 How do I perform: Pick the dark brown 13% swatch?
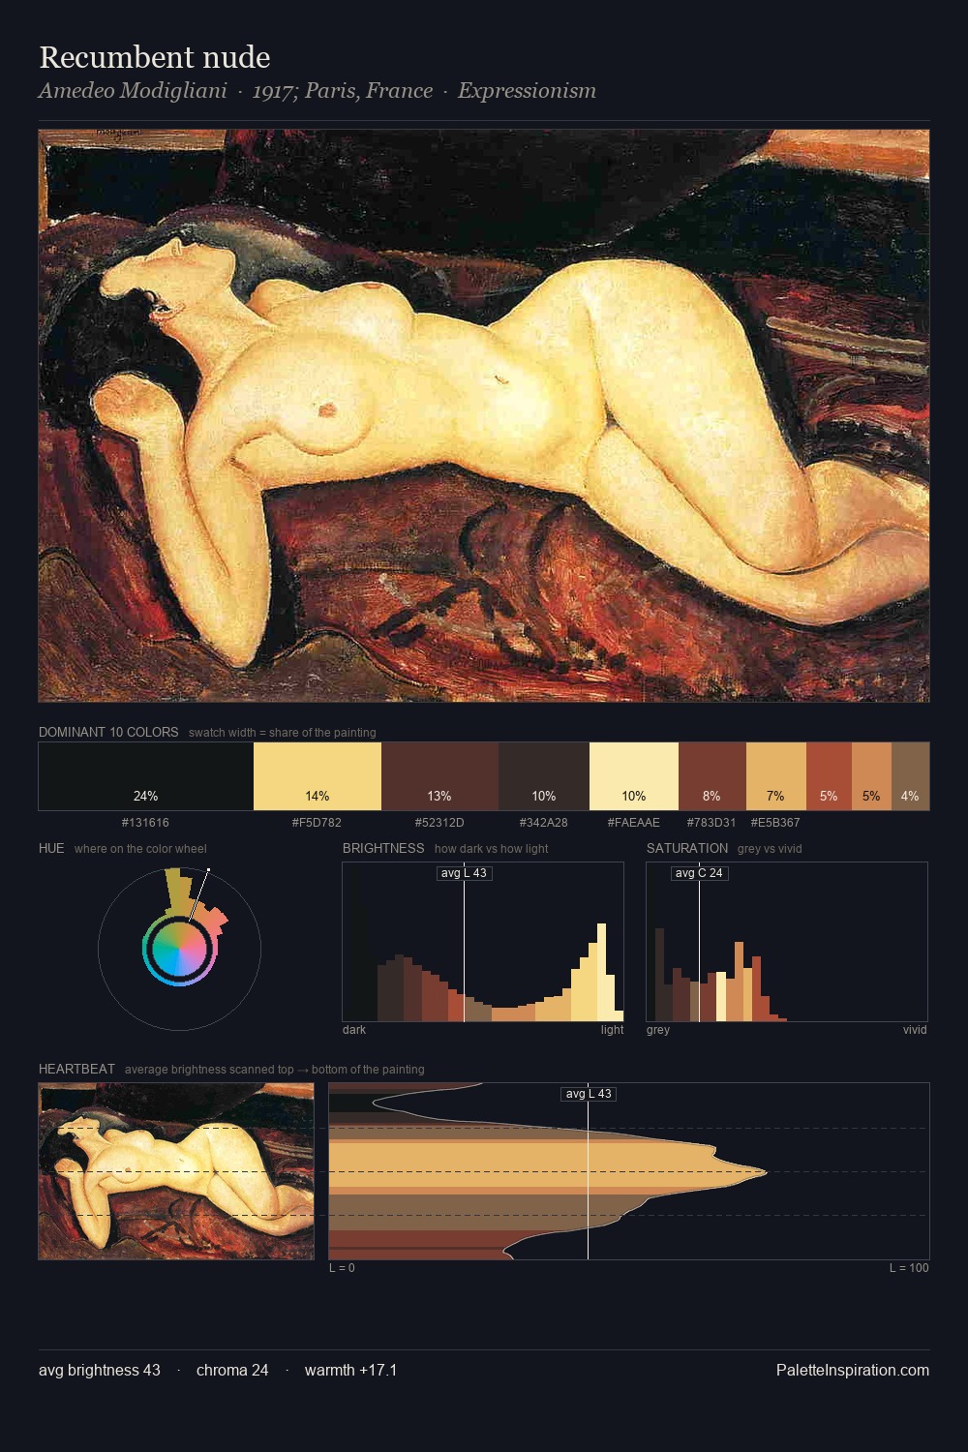[x=439, y=776]
